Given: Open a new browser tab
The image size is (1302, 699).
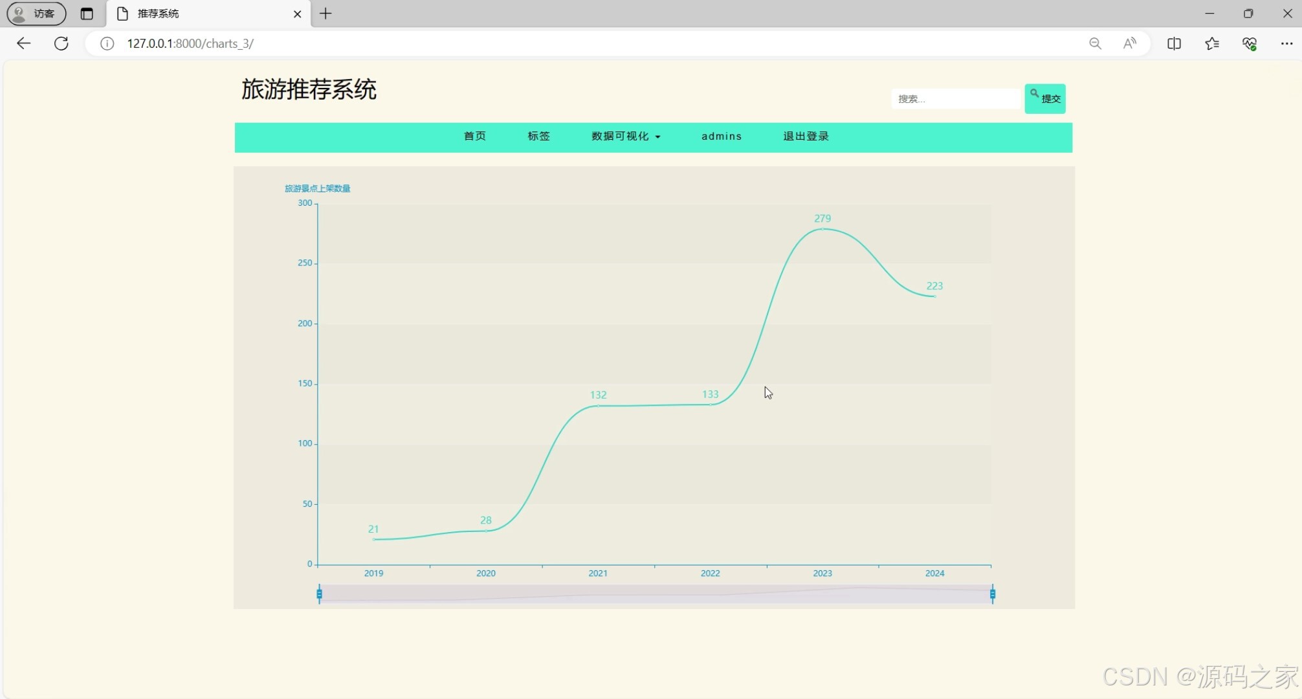Looking at the screenshot, I should (x=325, y=14).
